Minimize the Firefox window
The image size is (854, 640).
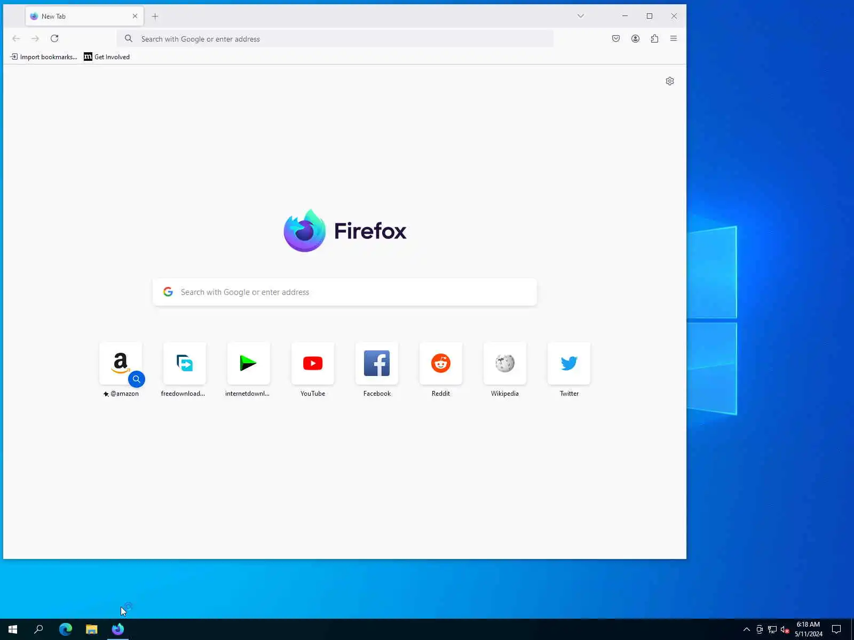point(625,16)
